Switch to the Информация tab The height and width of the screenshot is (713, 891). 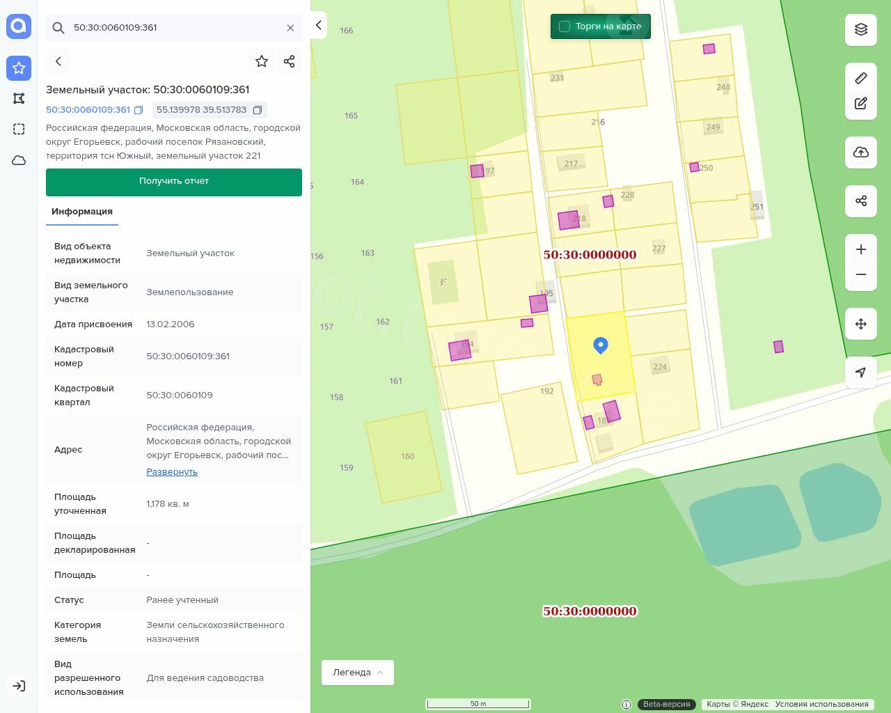coord(82,212)
